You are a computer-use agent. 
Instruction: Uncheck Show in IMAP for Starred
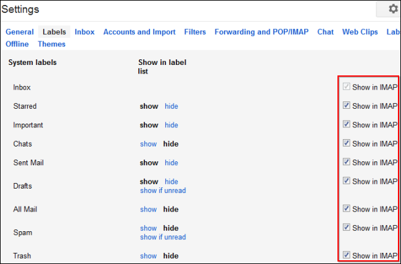347,106
